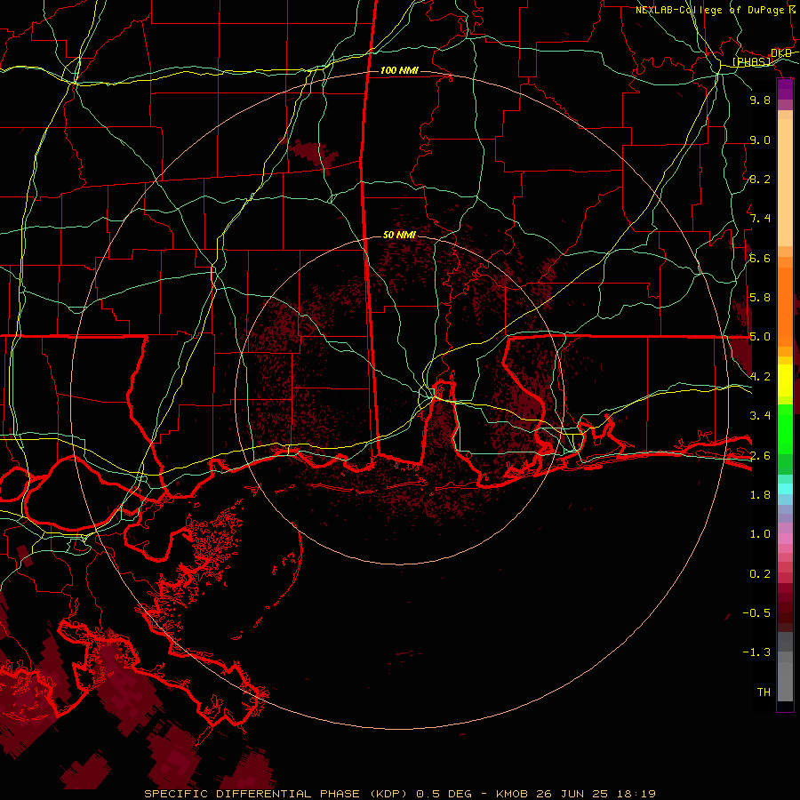Click the 9.0 color scale value
Image resolution: width=800 pixels, height=800 pixels.
760,140
